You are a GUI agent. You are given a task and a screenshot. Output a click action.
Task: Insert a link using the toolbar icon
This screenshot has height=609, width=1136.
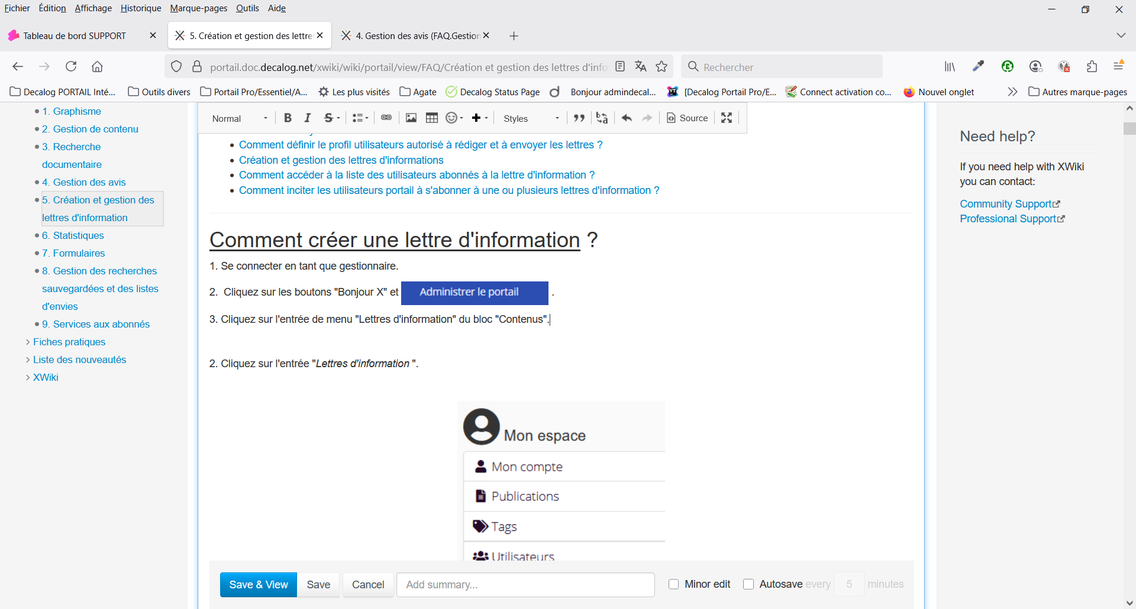tap(386, 118)
